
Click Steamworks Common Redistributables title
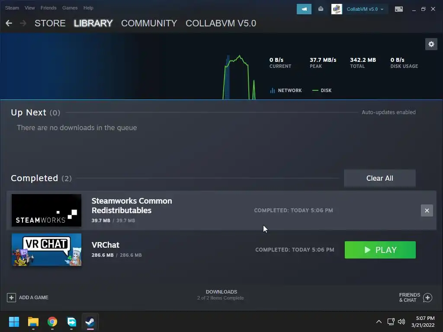[x=132, y=205]
